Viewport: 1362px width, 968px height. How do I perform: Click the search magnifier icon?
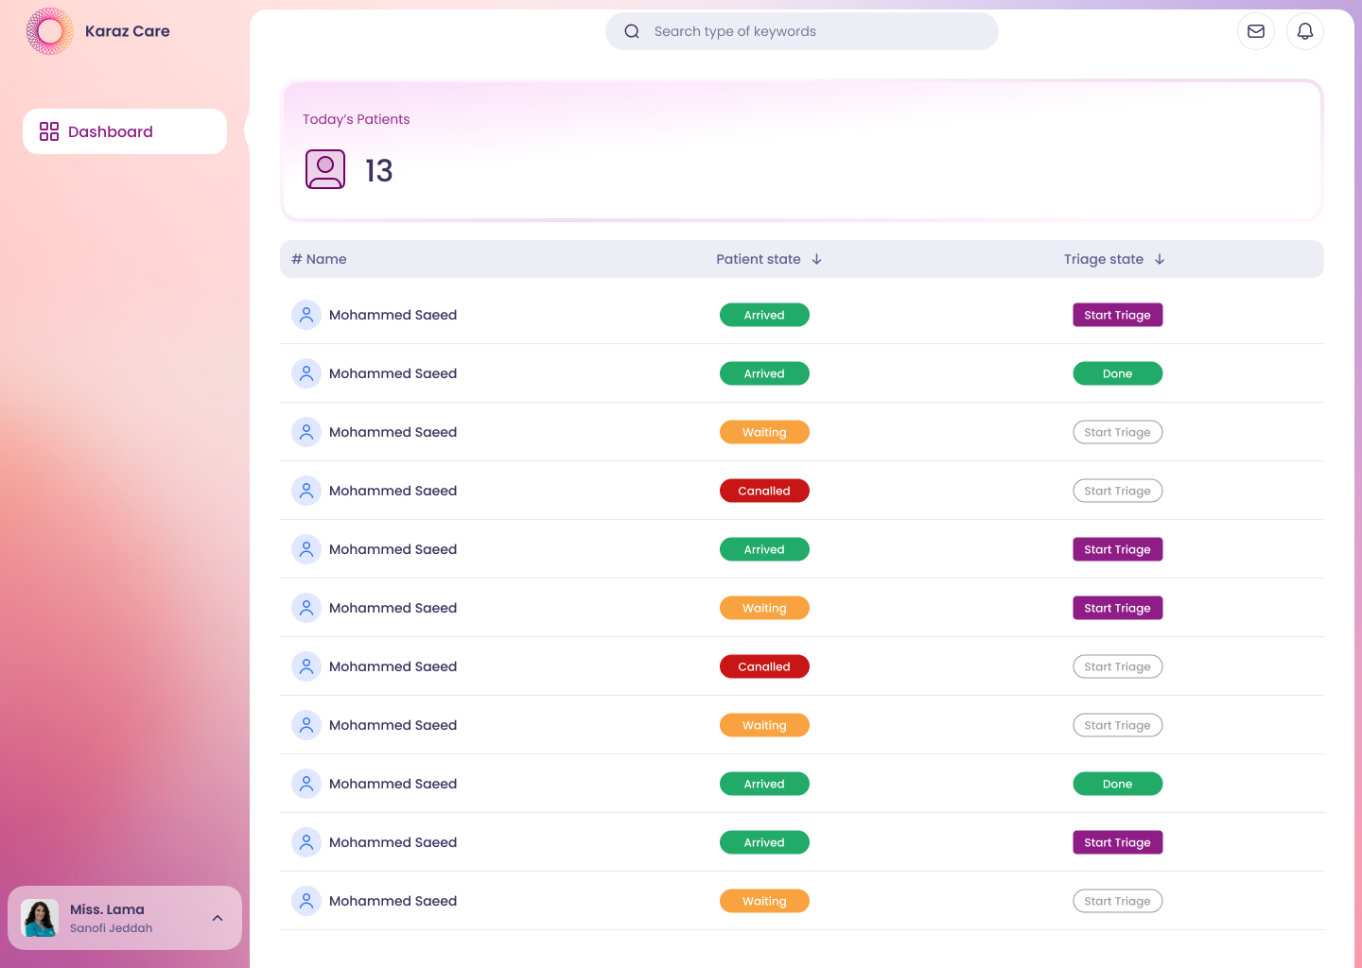[x=632, y=31]
